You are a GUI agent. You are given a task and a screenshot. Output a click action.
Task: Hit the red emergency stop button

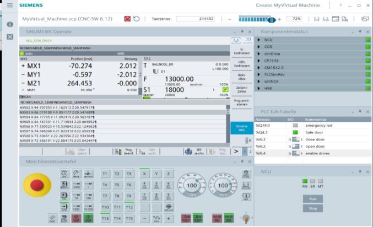pyautogui.click(x=37, y=185)
